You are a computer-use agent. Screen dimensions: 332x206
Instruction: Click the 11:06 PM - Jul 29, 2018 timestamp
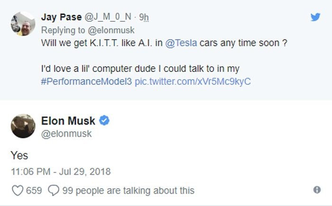(60, 170)
